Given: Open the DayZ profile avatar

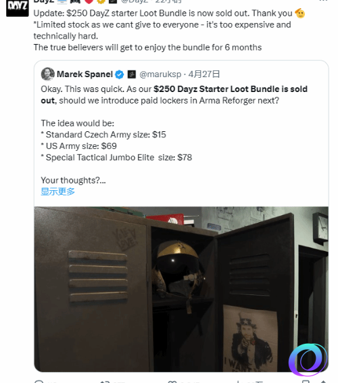Looking at the screenshot, I should click(18, 8).
